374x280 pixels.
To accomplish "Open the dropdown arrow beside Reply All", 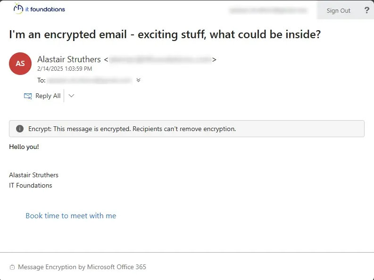I will tap(71, 96).
